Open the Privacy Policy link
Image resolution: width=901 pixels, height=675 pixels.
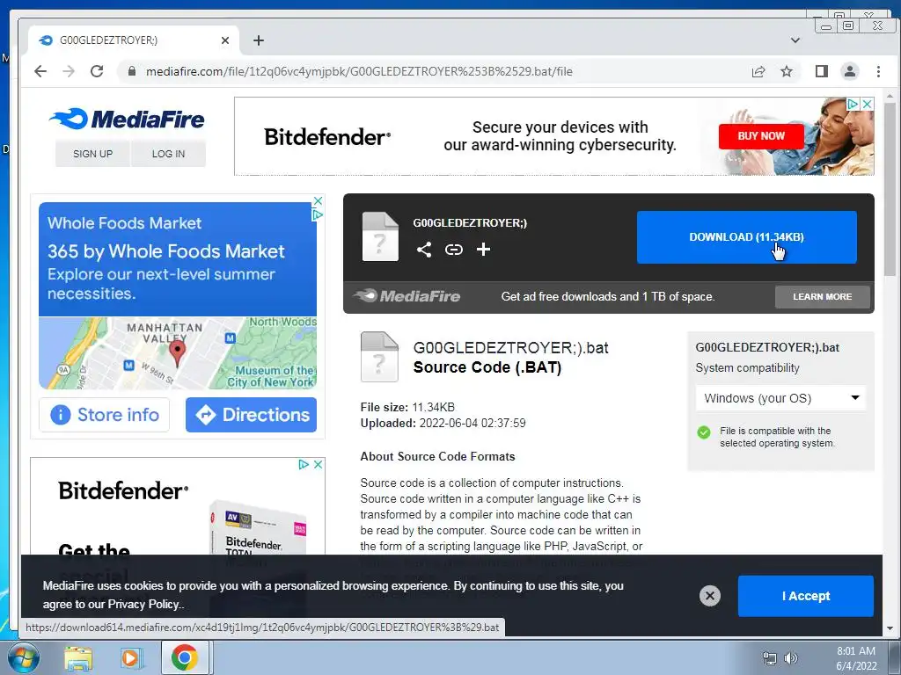pyautogui.click(x=143, y=605)
